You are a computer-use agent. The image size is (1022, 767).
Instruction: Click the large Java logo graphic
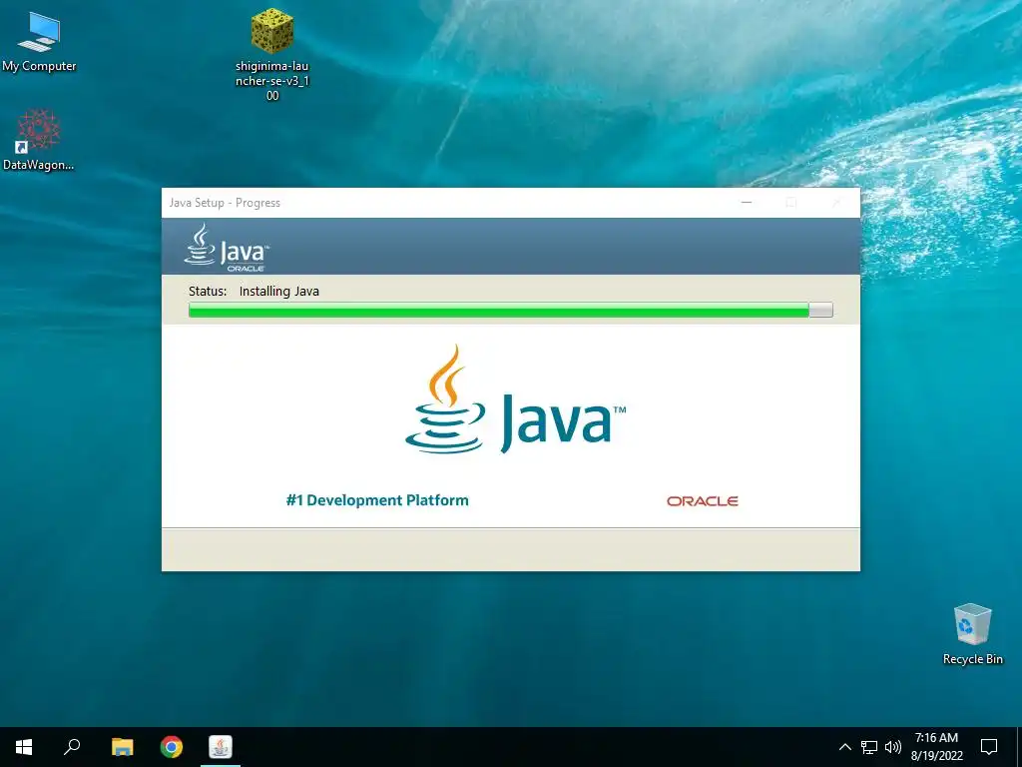[515, 399]
